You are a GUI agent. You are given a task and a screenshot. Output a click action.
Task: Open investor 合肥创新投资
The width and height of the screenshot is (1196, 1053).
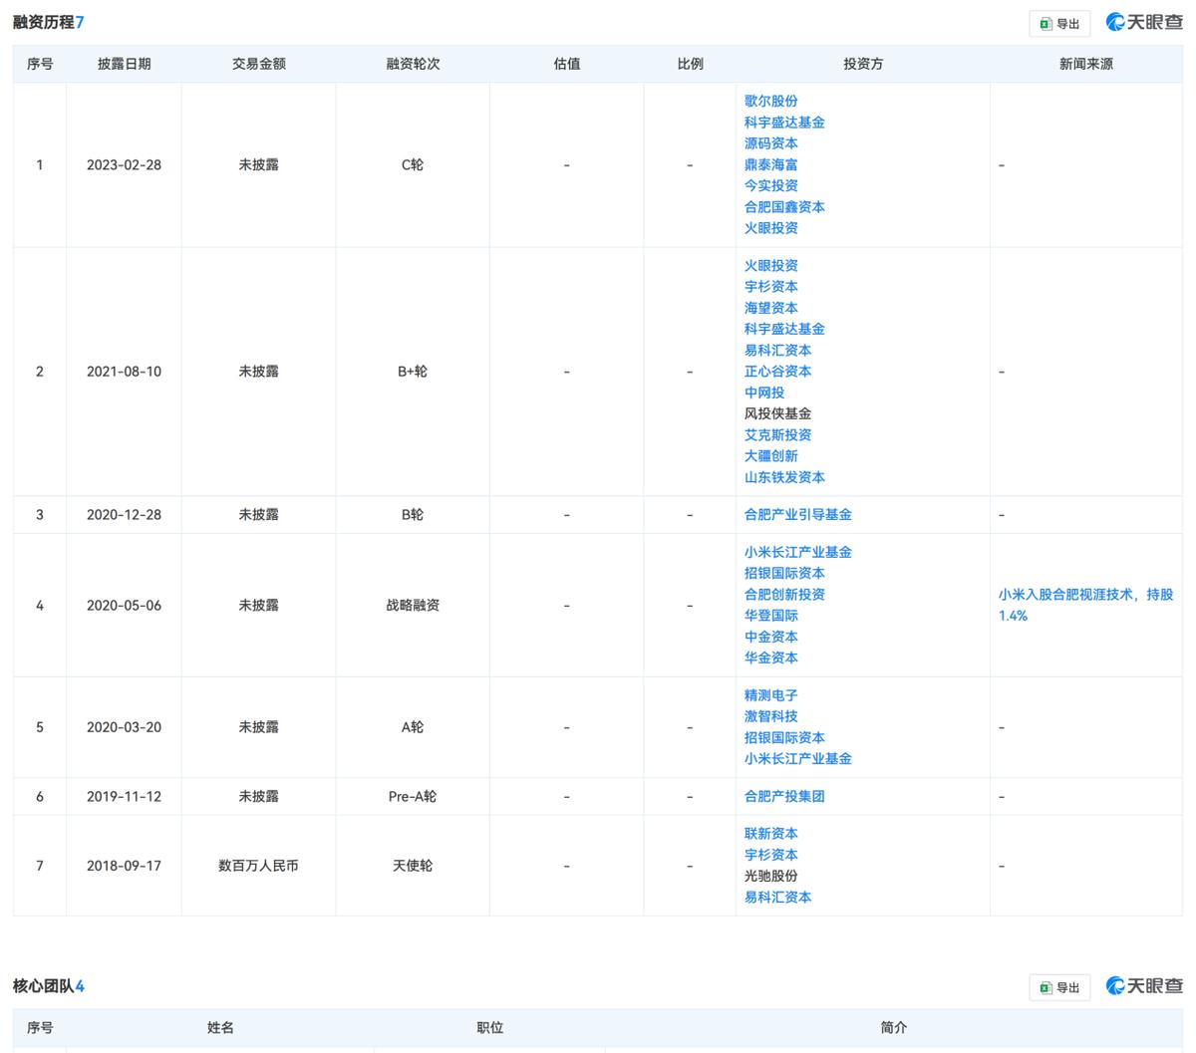(784, 595)
